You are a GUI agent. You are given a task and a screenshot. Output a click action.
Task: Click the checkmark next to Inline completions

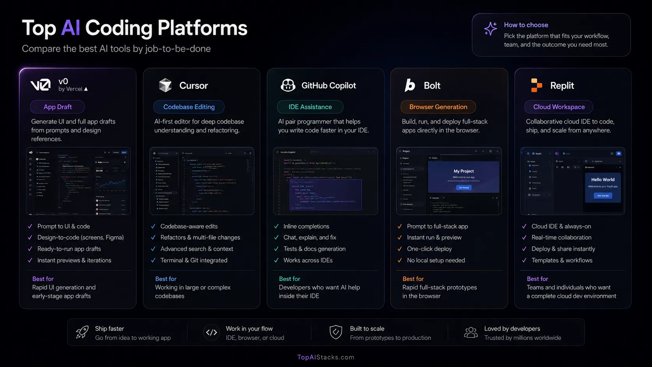tap(276, 226)
